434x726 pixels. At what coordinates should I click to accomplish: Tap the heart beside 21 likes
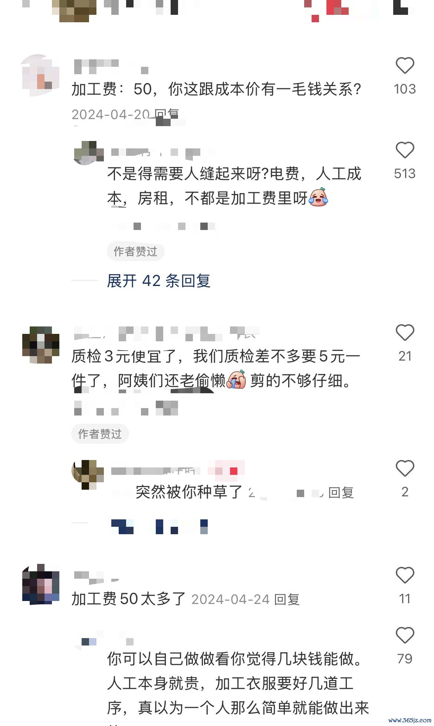pyautogui.click(x=405, y=332)
